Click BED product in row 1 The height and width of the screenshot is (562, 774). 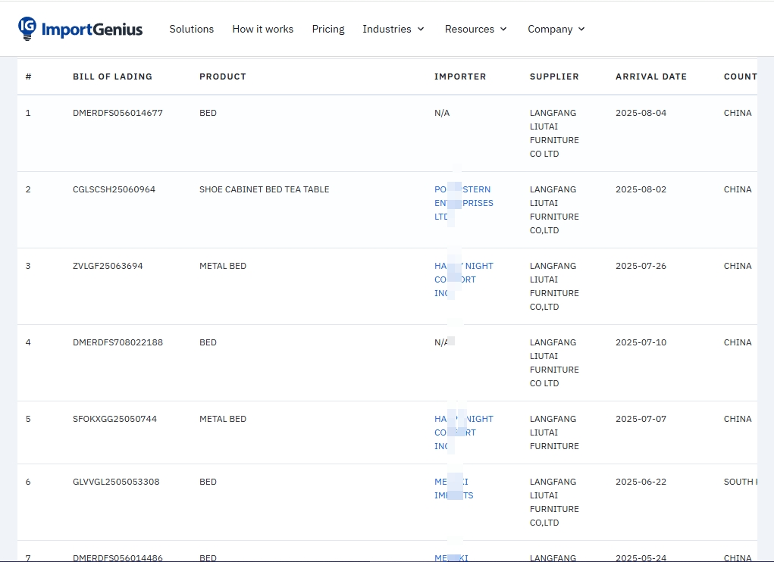[x=208, y=113]
